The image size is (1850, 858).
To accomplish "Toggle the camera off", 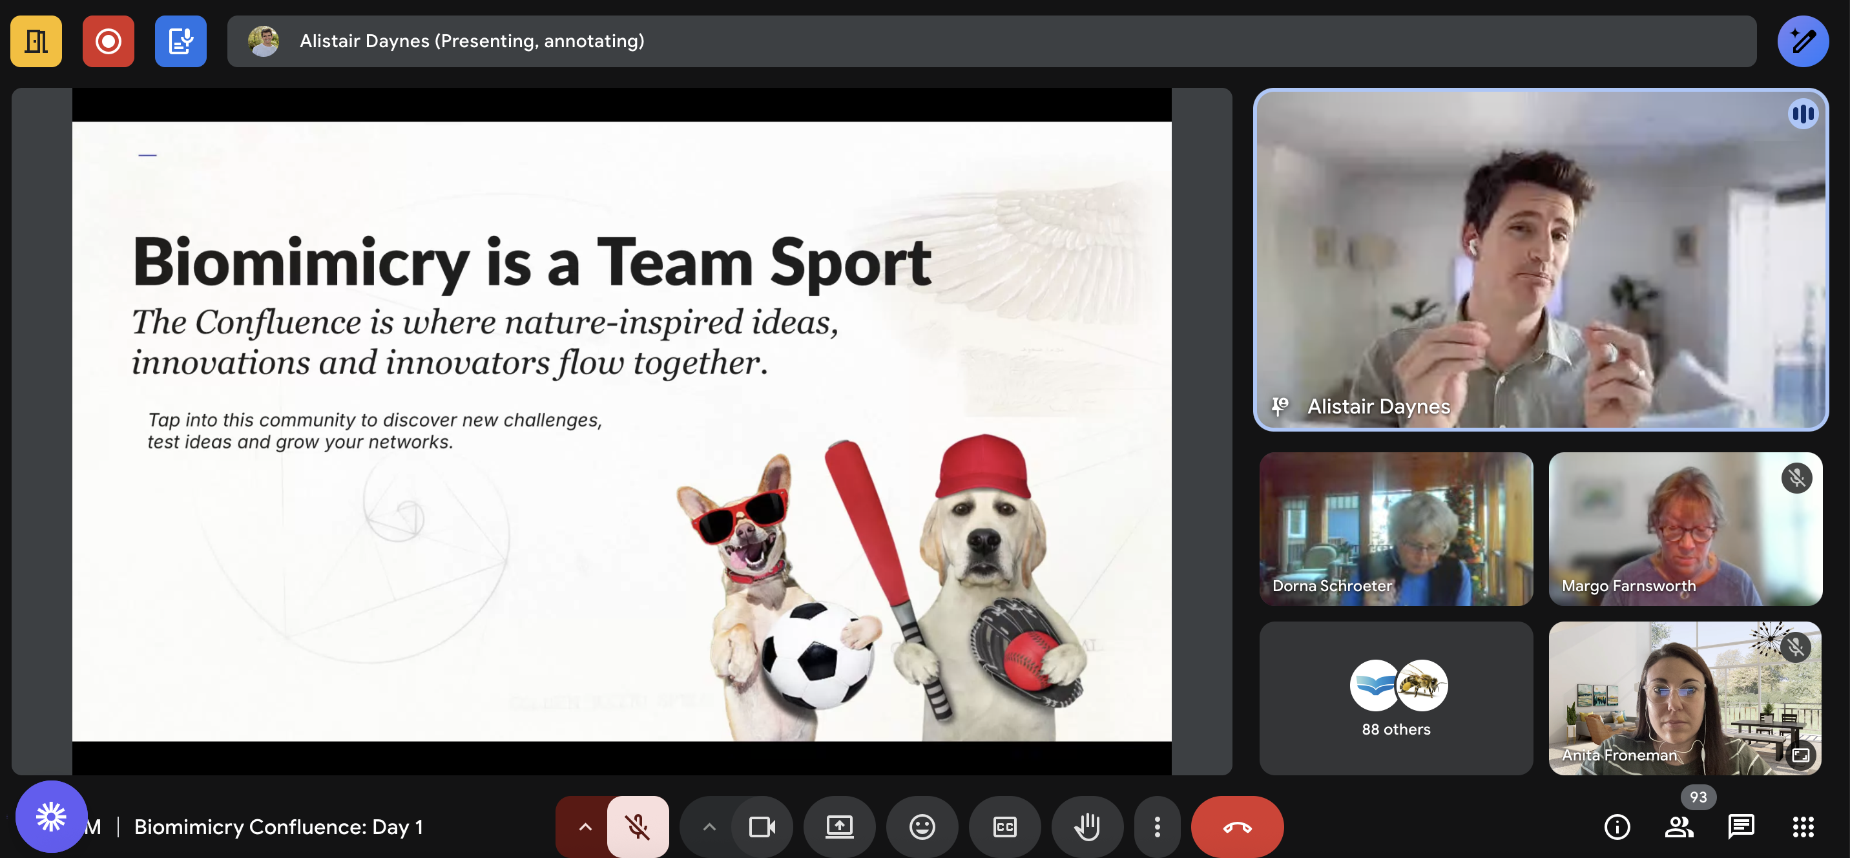I will point(762,826).
